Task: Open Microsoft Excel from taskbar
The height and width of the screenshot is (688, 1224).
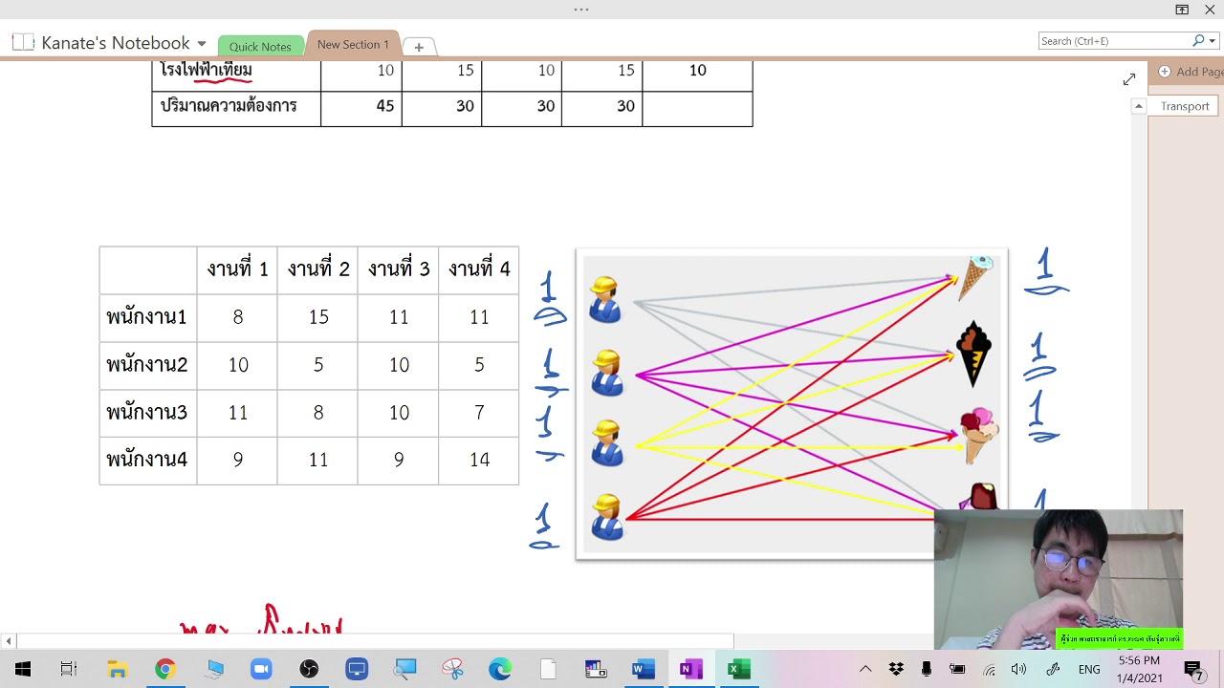Action: coord(738,669)
